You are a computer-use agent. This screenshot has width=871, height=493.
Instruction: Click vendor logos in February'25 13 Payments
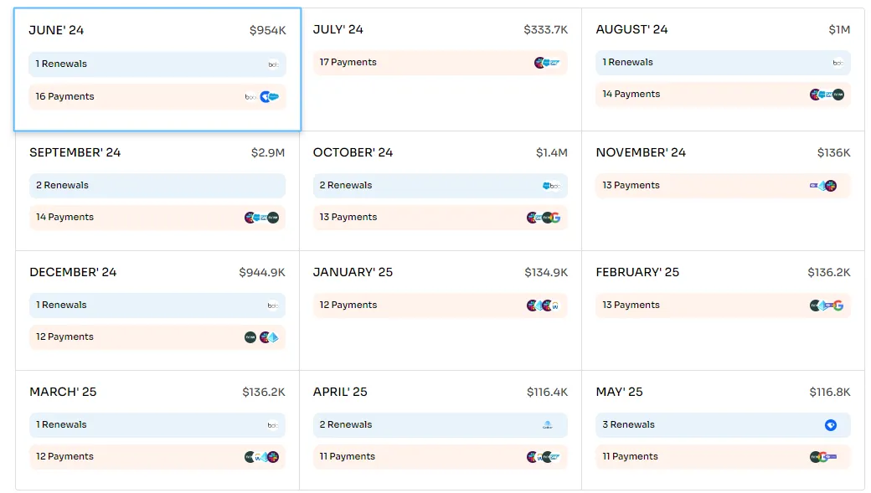pyautogui.click(x=827, y=306)
